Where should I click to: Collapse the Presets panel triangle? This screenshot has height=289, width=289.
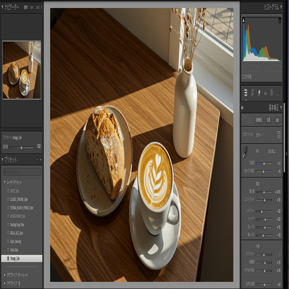3,159
